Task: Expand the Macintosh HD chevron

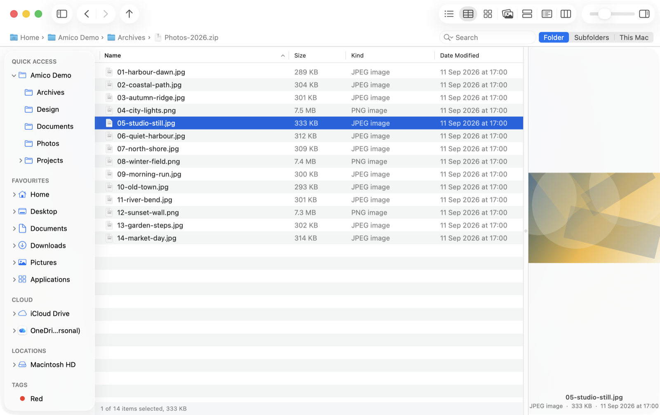Action: click(x=14, y=365)
